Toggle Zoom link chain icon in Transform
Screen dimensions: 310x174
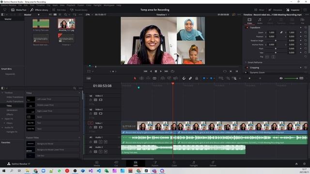coord(281,32)
